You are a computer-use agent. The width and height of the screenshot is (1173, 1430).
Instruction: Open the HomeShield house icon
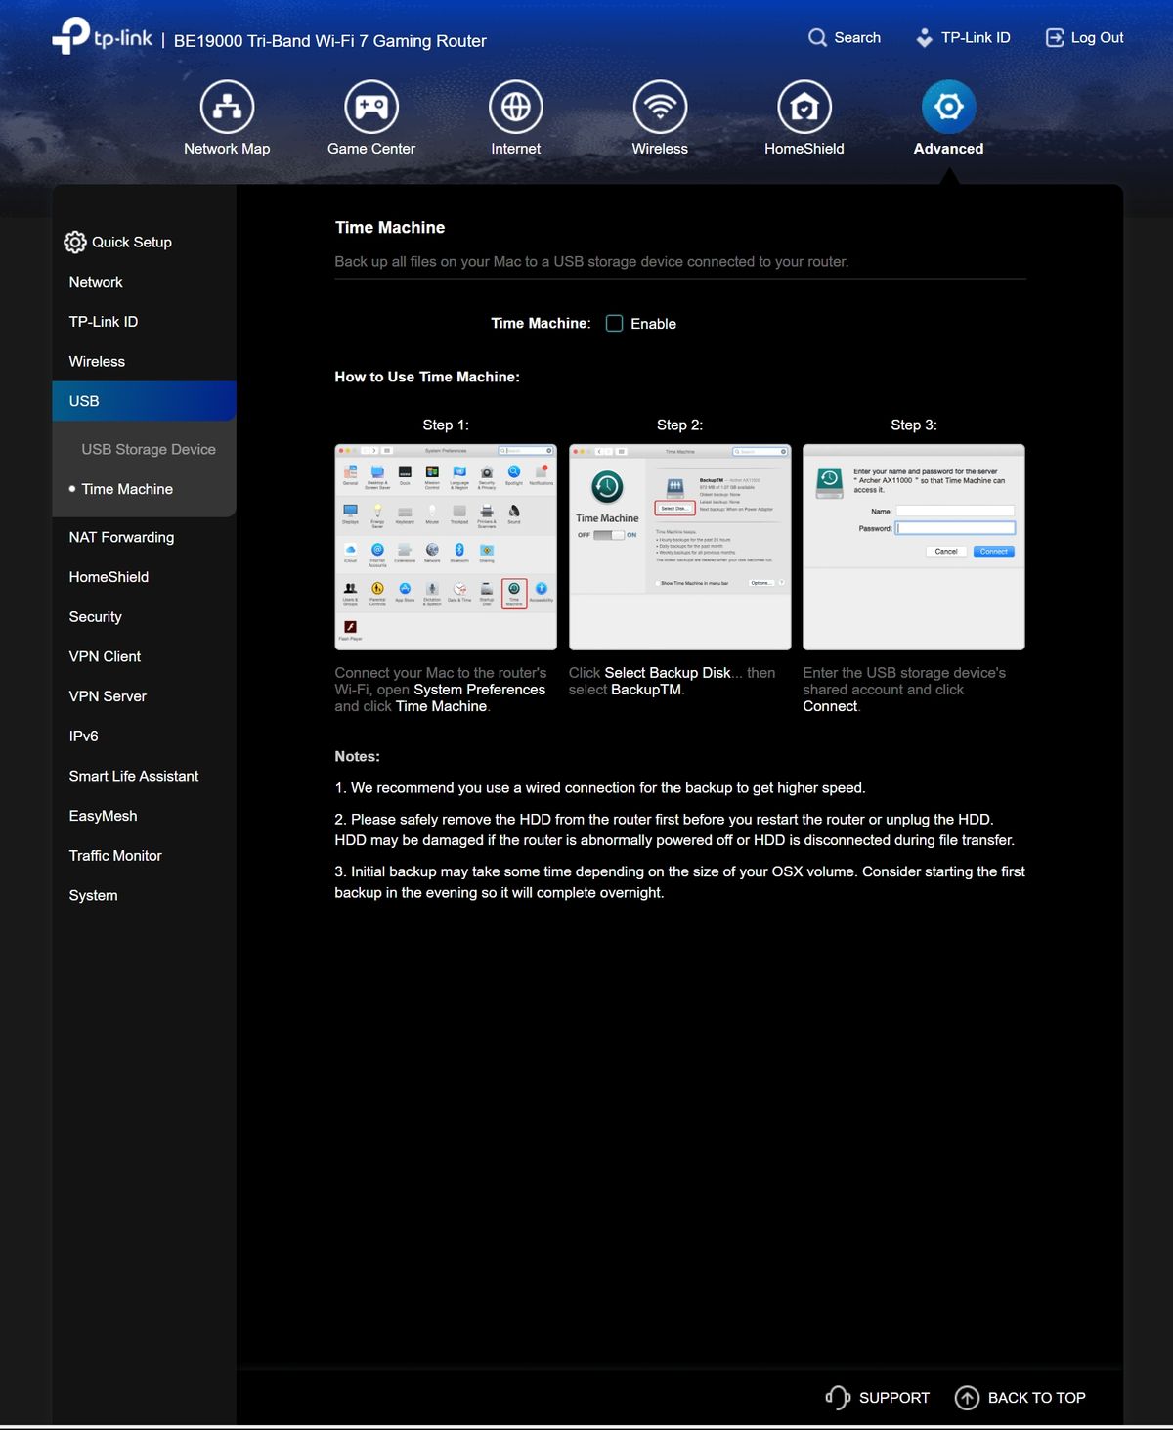(x=804, y=107)
